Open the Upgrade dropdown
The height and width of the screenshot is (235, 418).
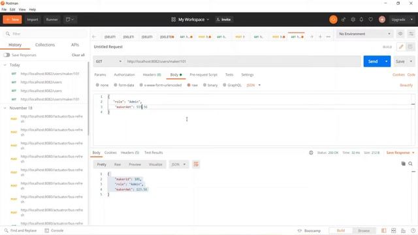pyautogui.click(x=402, y=20)
